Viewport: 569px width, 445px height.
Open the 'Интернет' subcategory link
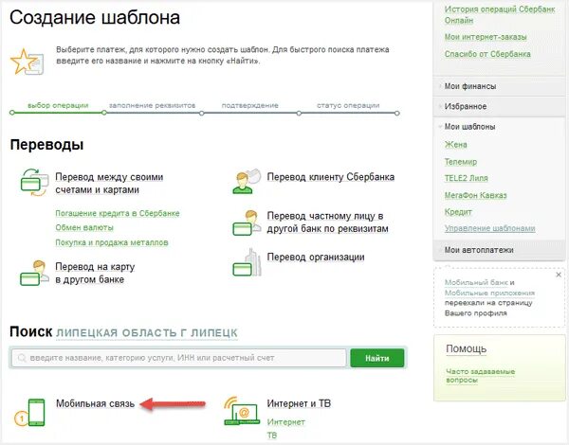(x=286, y=422)
